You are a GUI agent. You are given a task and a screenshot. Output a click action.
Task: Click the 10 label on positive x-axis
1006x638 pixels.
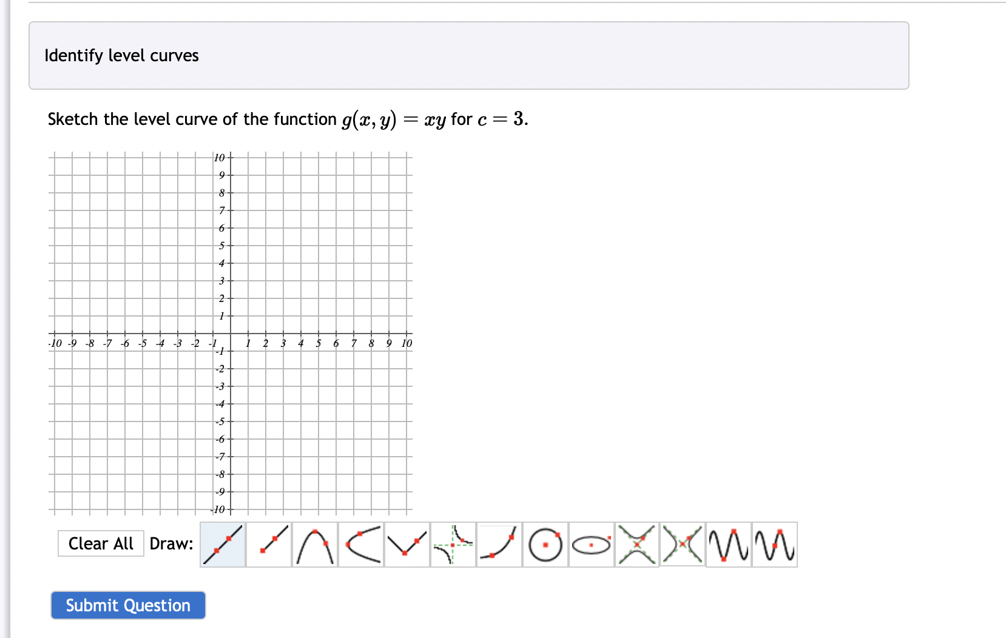point(407,343)
